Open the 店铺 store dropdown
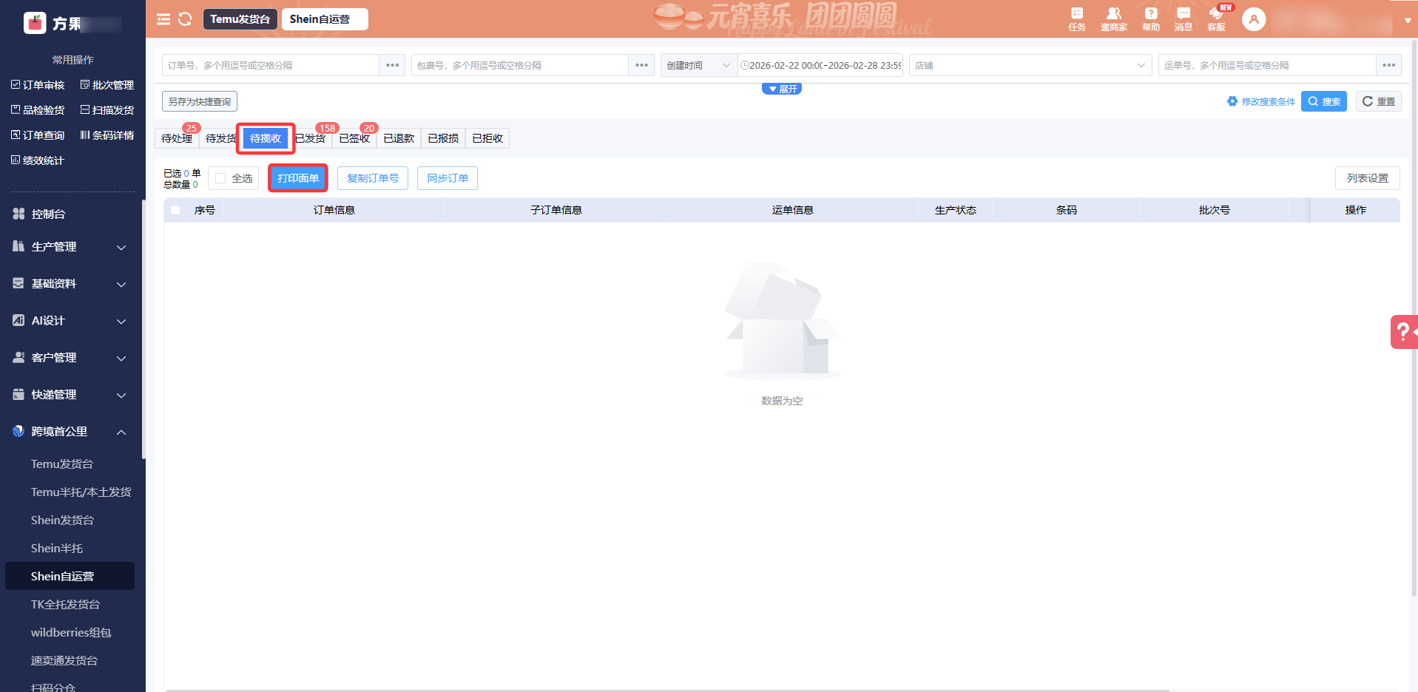This screenshot has height=692, width=1418. 1030,65
